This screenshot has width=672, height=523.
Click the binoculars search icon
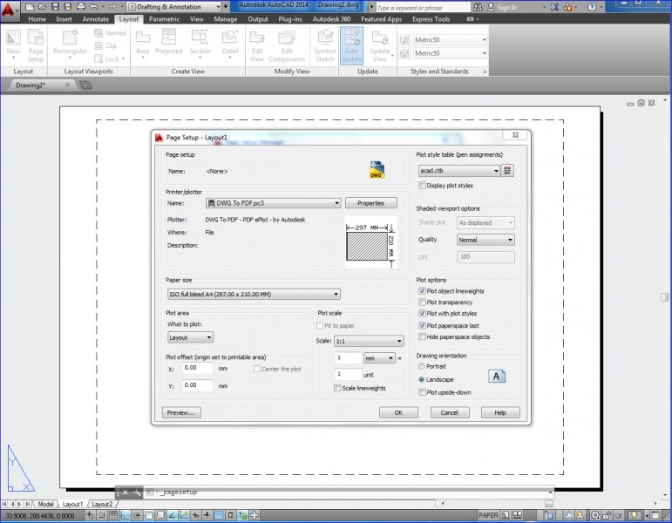[x=478, y=7]
